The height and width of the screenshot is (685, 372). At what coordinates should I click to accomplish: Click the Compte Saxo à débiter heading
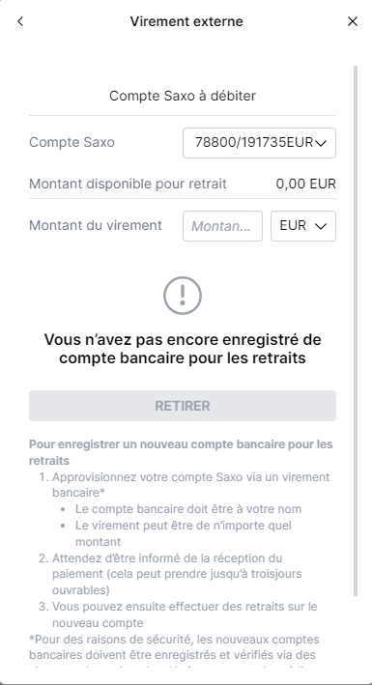(x=183, y=96)
